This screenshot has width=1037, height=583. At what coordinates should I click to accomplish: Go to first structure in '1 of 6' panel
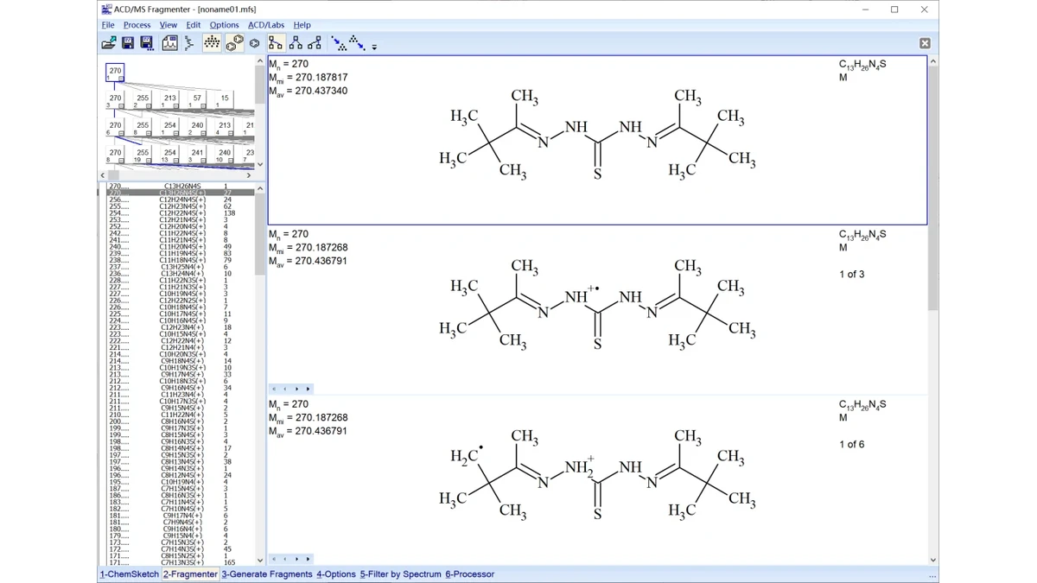pos(274,559)
